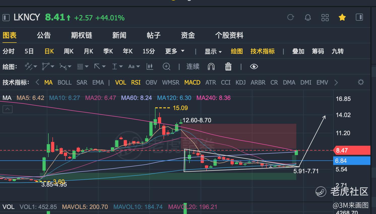Expand the Aa text tool dropdown arrow
Screen dimensions: 376x214
tap(138, 66)
